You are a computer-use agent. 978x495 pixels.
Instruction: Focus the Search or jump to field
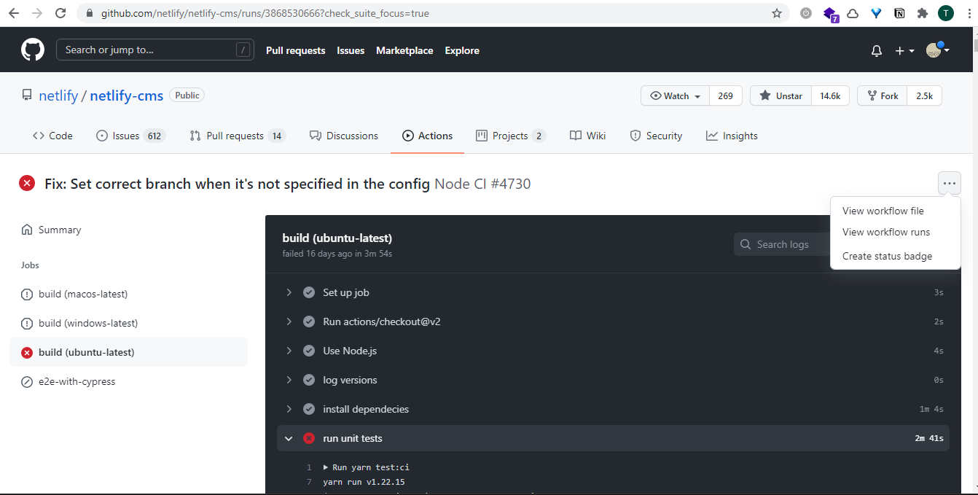[155, 50]
